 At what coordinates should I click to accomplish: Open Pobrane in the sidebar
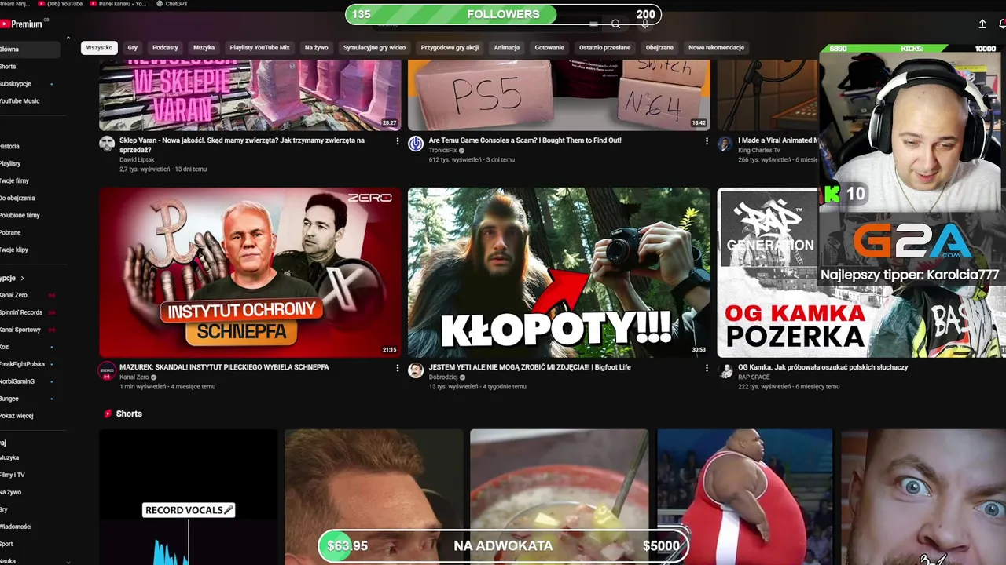(x=10, y=233)
